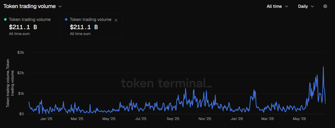Open the All time range dropdown

click(277, 7)
